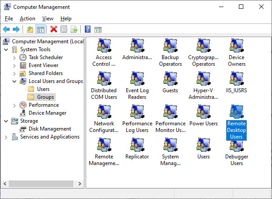Screen dimensions: 272x199
Task: Expand the Shared Folders tree node
Action: coord(15,74)
